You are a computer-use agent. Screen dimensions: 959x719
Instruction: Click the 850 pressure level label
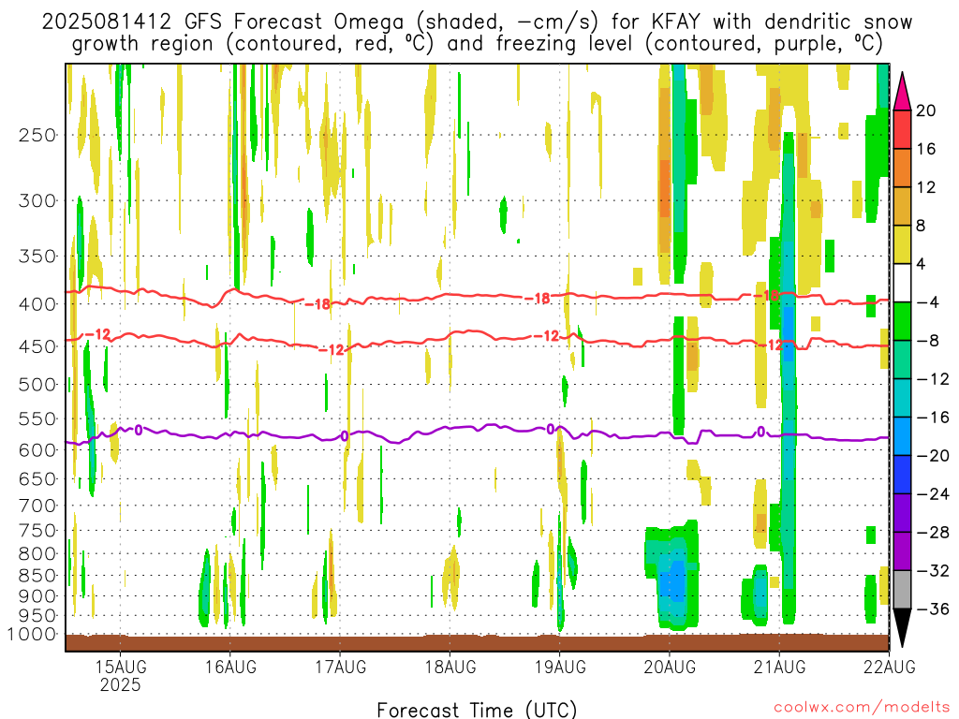pyautogui.click(x=37, y=576)
